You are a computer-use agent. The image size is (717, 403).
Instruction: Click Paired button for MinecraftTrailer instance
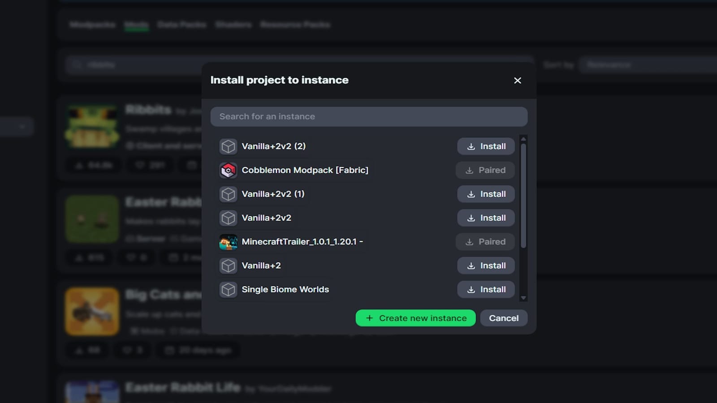point(485,242)
